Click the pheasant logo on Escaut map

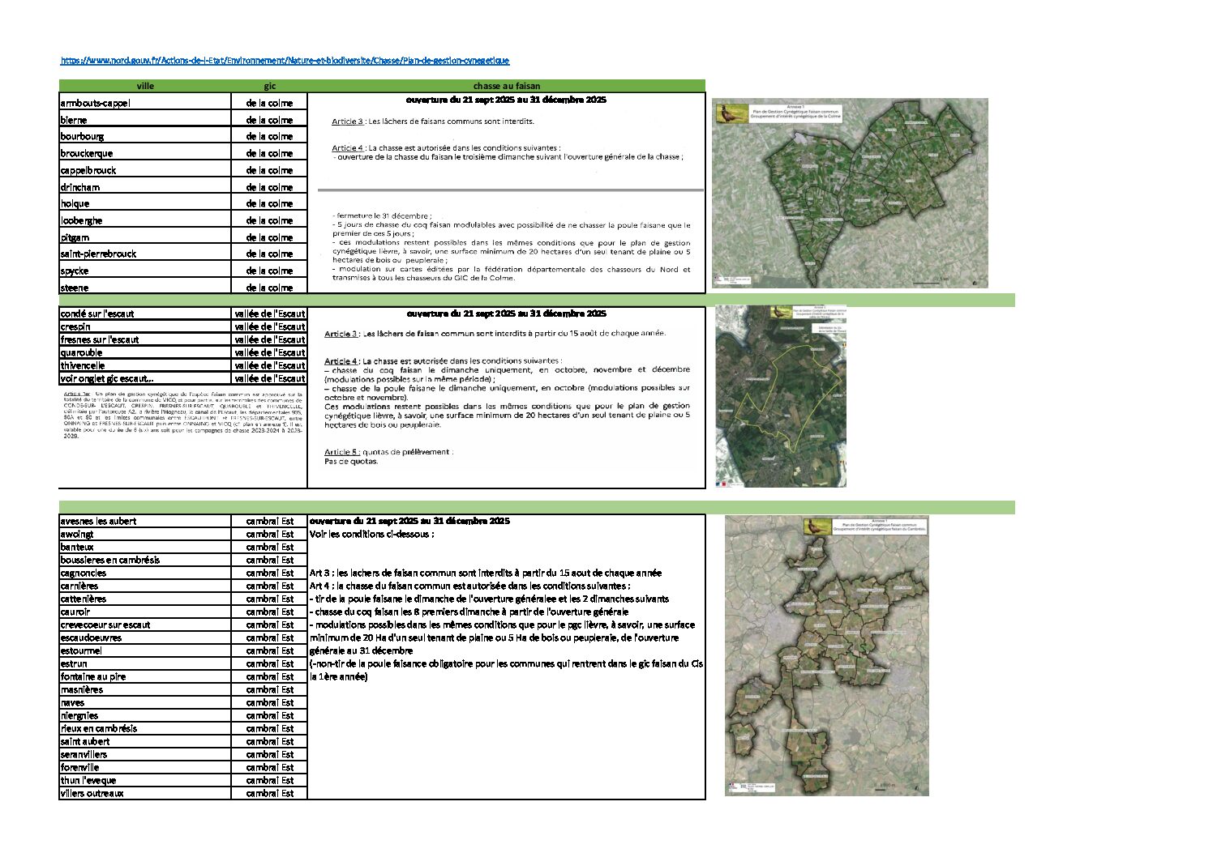pyautogui.click(x=780, y=311)
